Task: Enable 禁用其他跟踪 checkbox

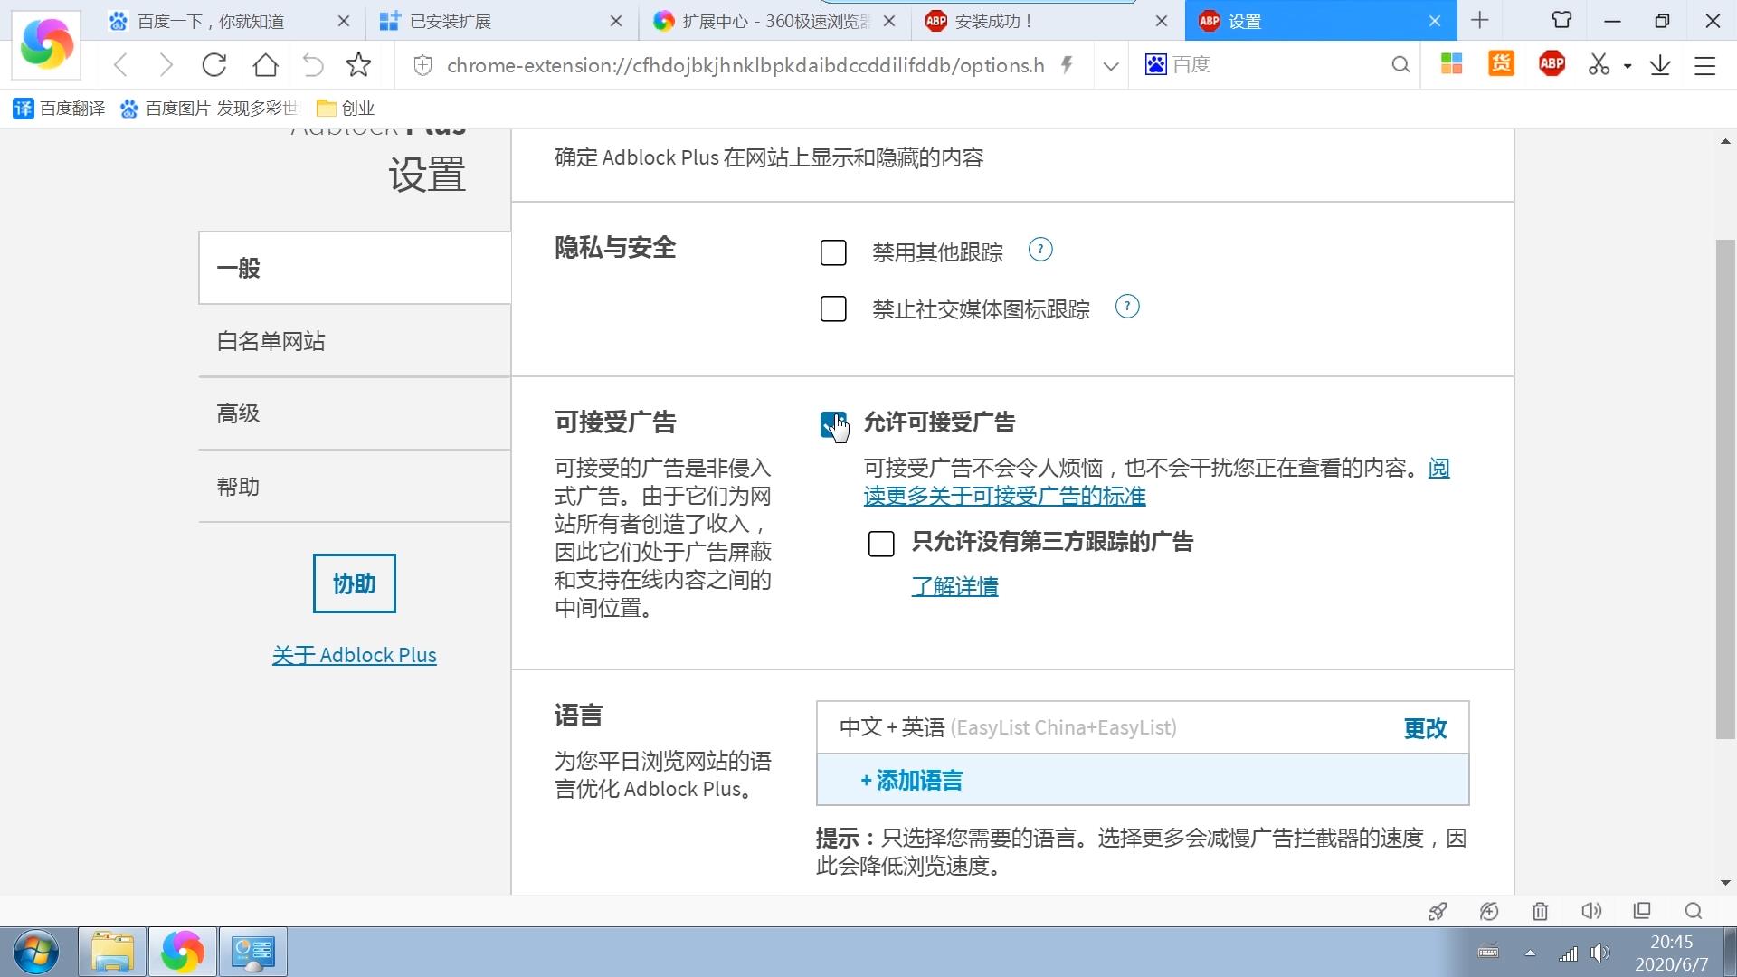Action: pyautogui.click(x=833, y=252)
